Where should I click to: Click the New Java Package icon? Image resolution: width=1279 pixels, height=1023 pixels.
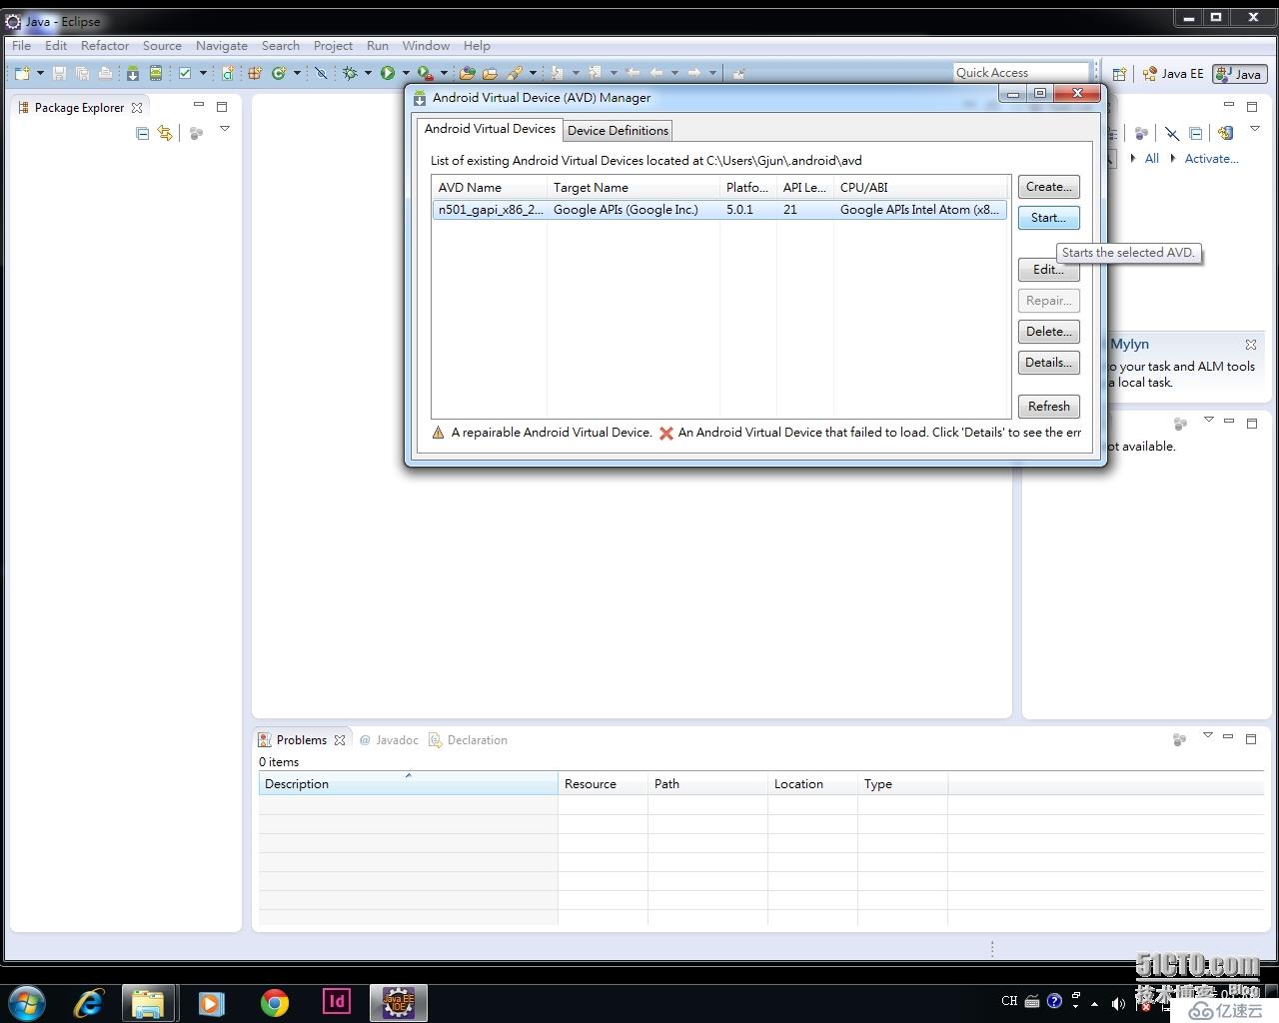click(255, 73)
